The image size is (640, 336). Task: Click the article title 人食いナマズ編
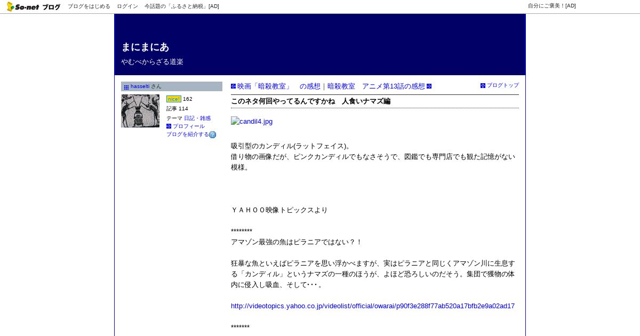310,101
